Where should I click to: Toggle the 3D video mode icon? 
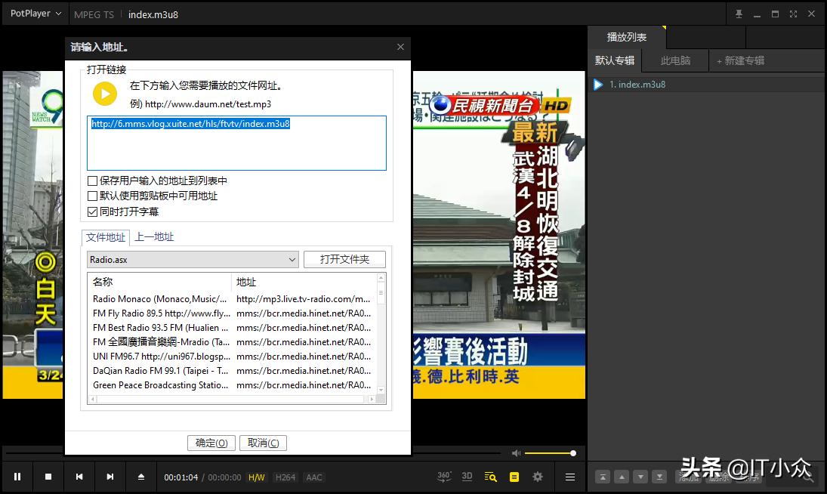tap(467, 477)
